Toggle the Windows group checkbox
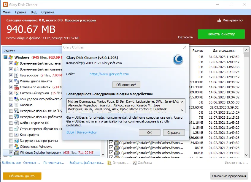Image resolution: width=251 pixels, height=182 pixels. point(5,57)
